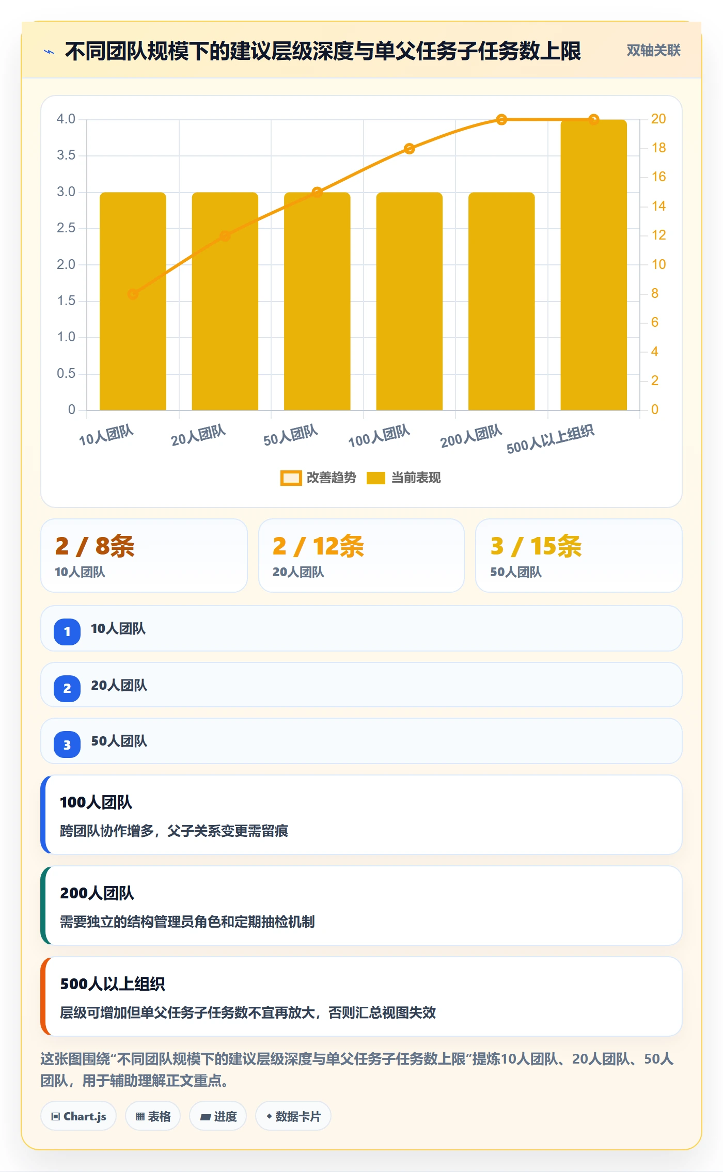The height and width of the screenshot is (1172, 723).
Task: Click the 200人团队 x-axis label
Action: coord(471,436)
